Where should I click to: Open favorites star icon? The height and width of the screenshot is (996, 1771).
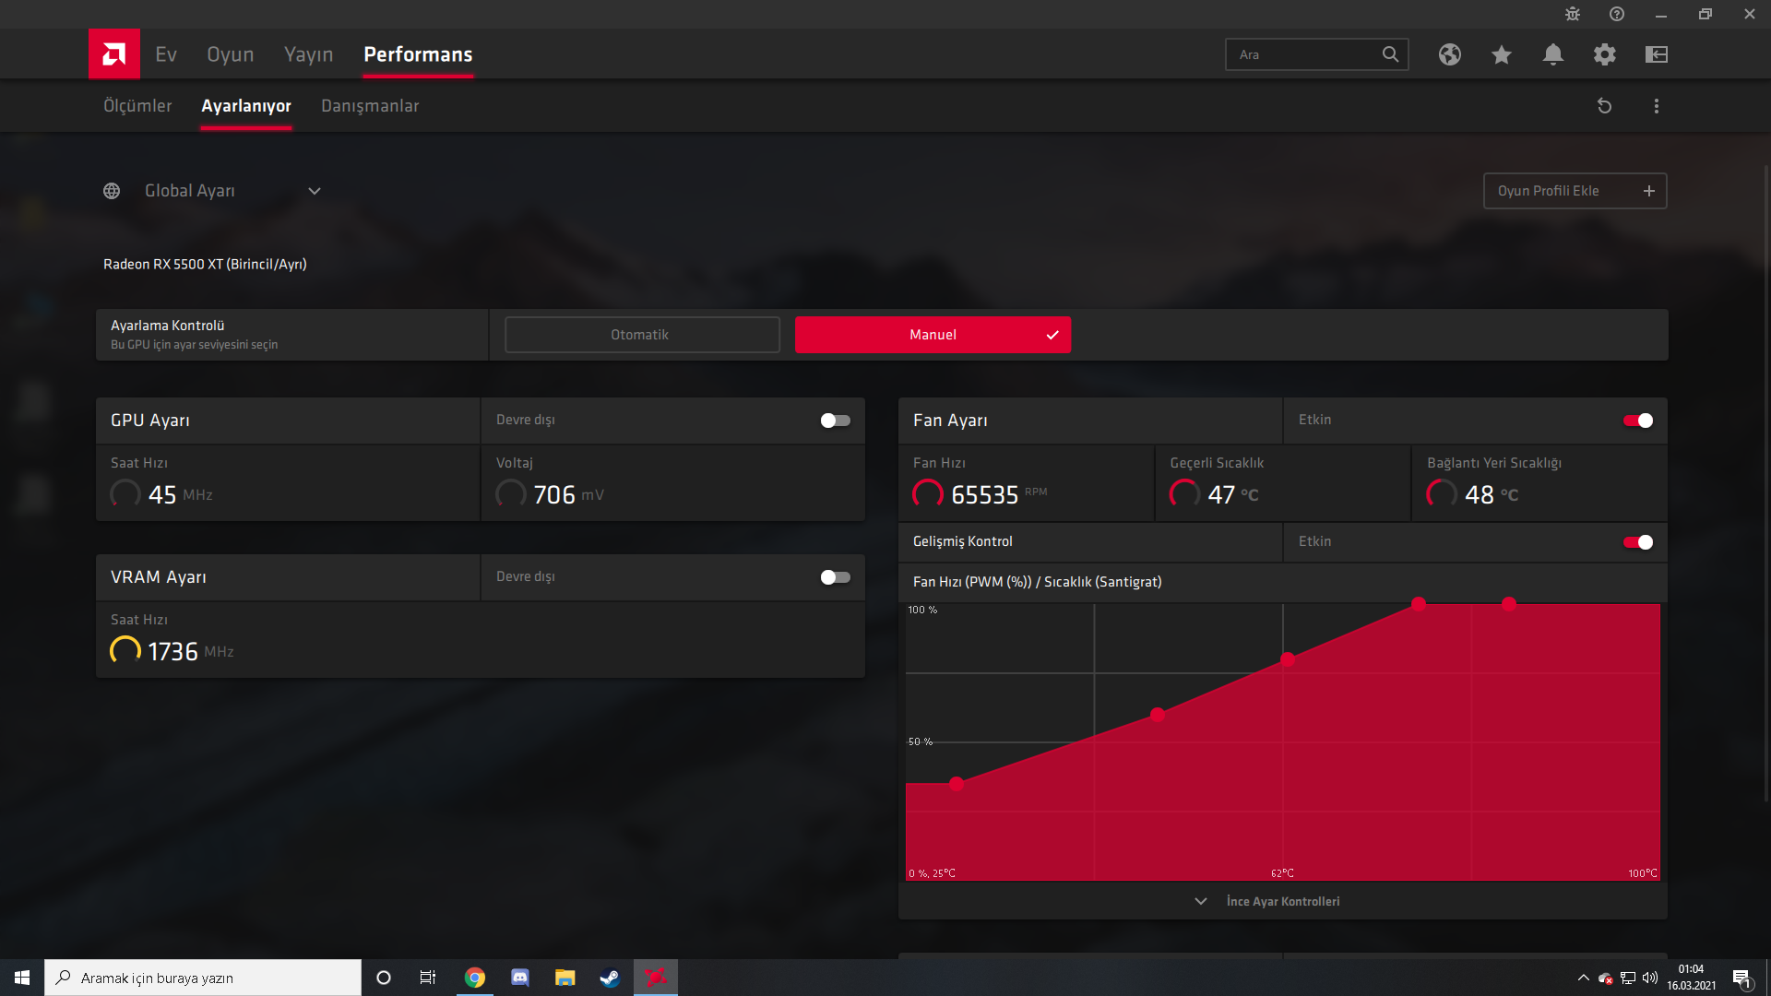pos(1502,54)
